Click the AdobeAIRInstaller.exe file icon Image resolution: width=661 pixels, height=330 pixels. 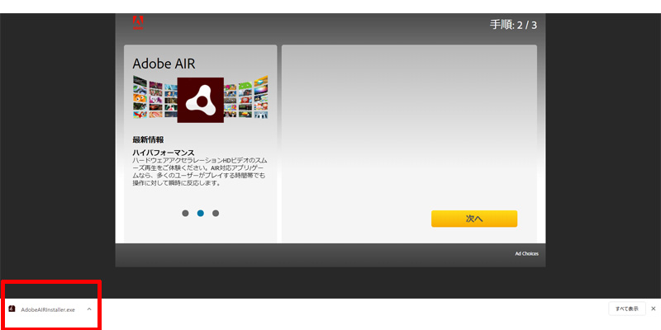tap(12, 309)
